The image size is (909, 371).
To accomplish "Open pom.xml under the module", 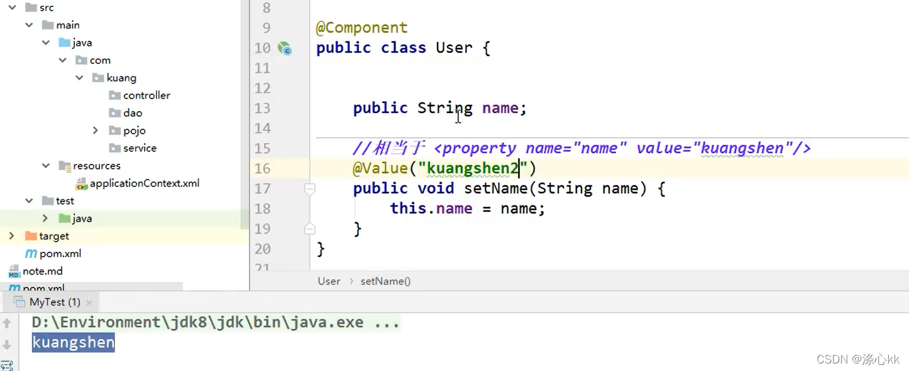I will tap(60, 254).
